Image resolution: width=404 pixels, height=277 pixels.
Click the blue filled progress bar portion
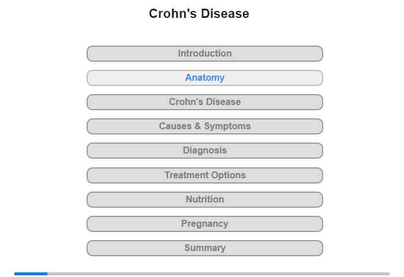click(x=31, y=274)
